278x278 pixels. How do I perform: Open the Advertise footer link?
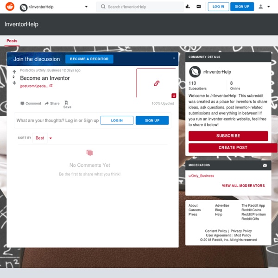tap(222, 205)
